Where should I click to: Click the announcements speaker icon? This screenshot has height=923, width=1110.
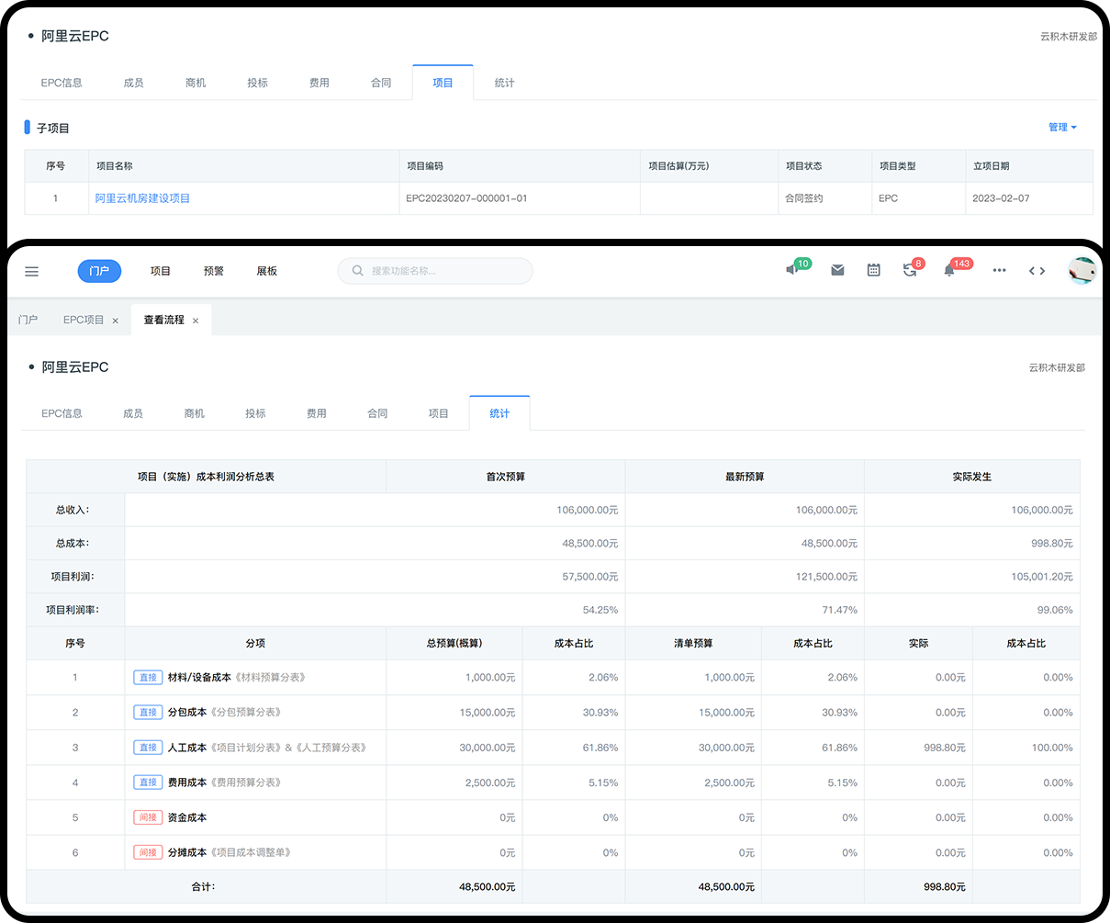tap(792, 270)
